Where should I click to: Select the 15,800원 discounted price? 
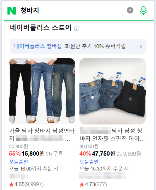click(x=33, y=153)
